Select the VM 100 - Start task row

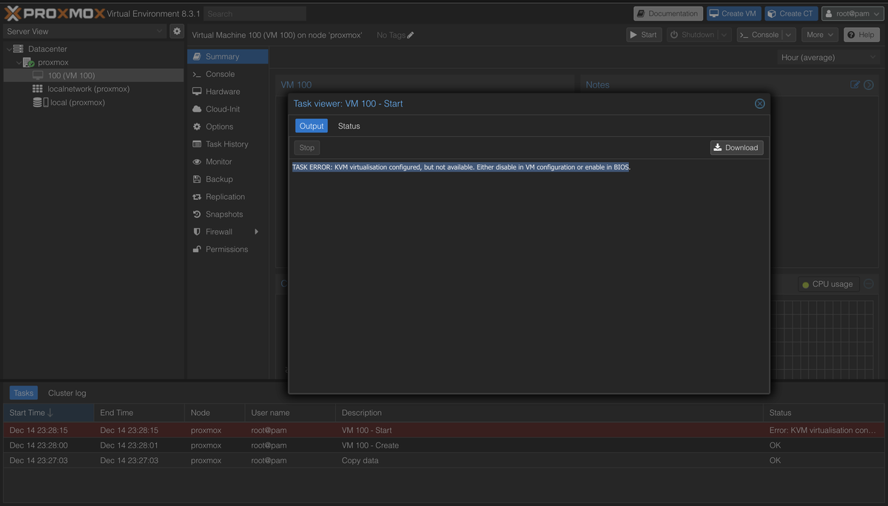click(444, 430)
